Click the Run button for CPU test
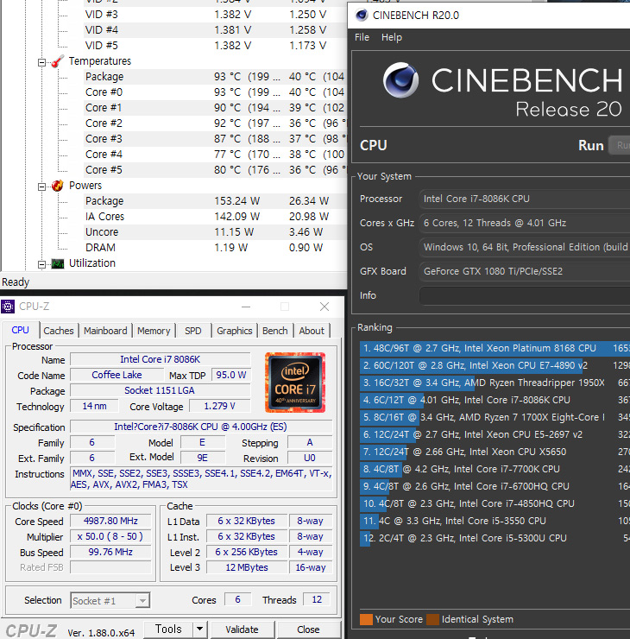Screen dimensions: 630x639 [x=619, y=145]
